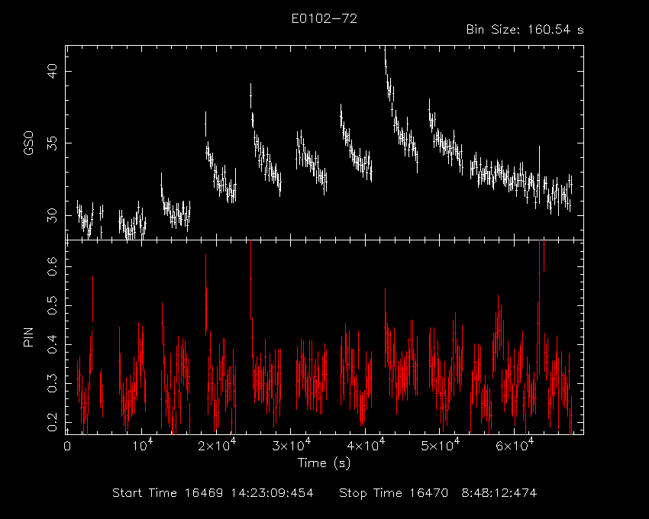
Task: Select the Start Time 16469 14:23:09:454 text
Action: pyautogui.click(x=213, y=493)
